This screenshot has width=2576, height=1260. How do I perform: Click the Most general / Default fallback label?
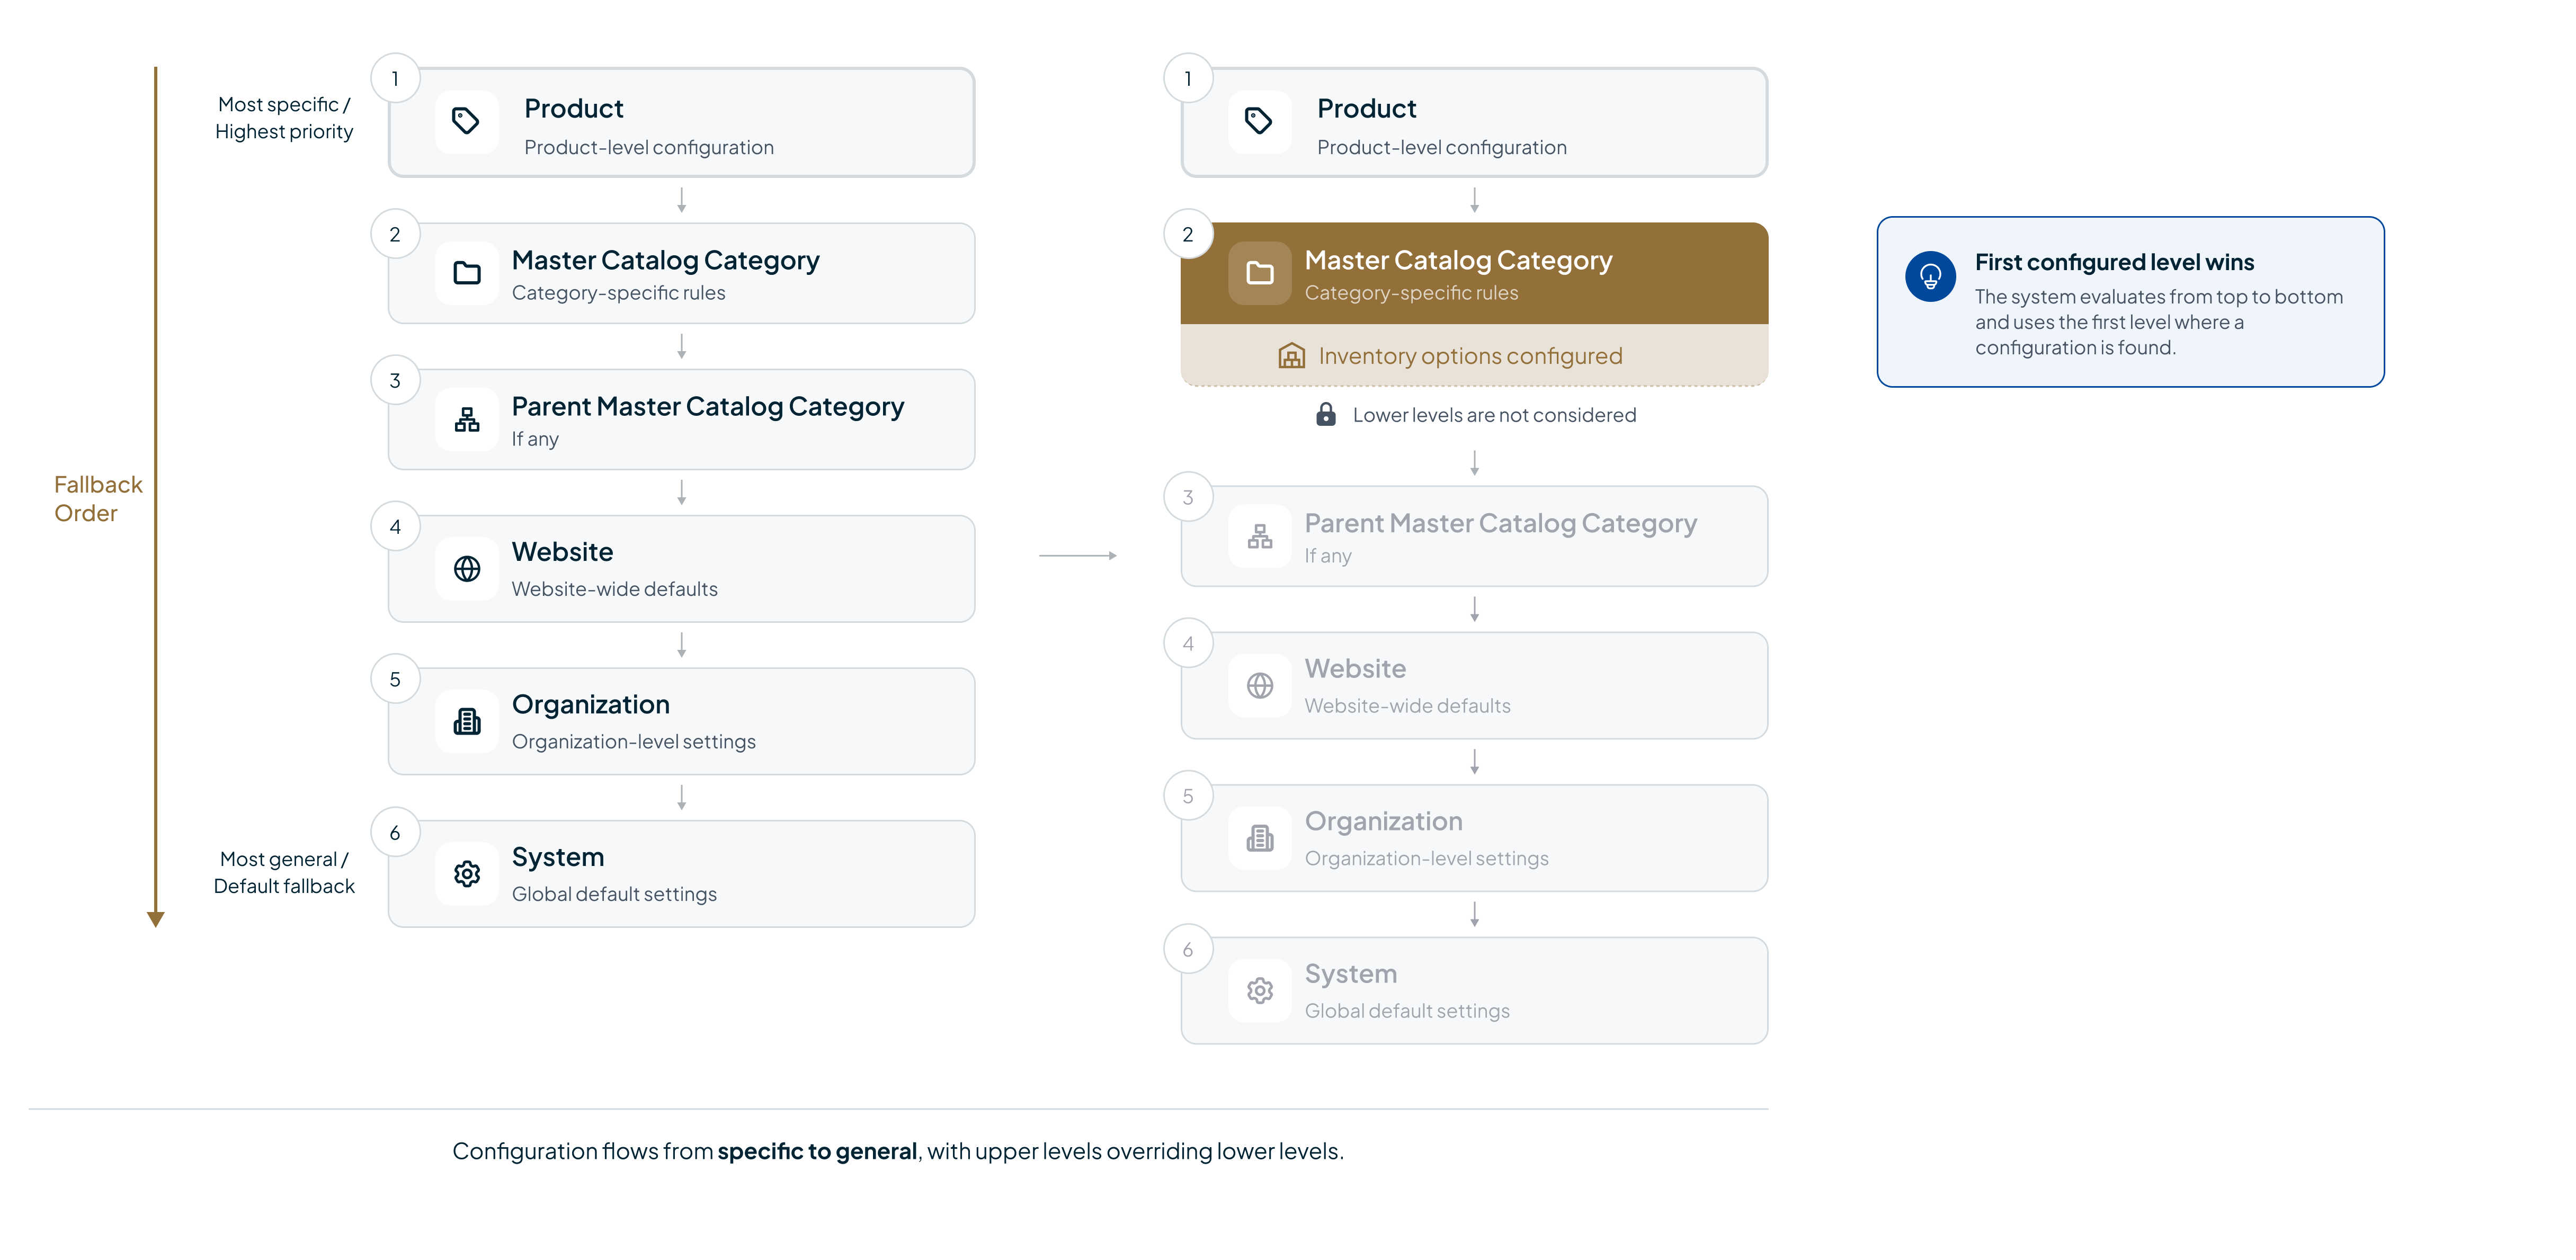(x=284, y=872)
